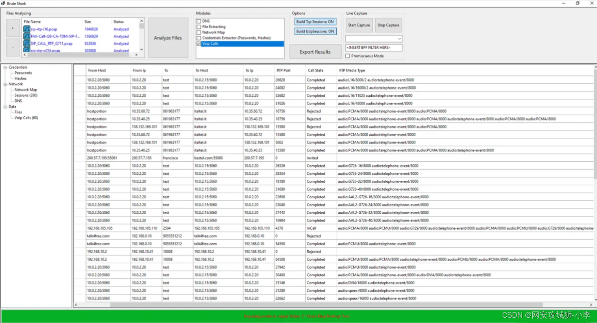597x323 pixels.
Task: Open Network Map in the tree
Action: point(26,90)
